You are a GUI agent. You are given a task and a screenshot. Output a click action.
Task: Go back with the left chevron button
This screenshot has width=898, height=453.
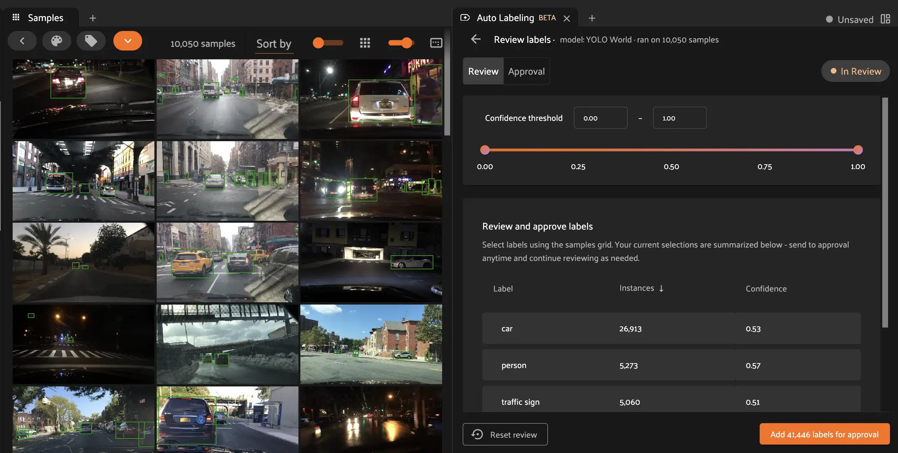click(x=22, y=41)
